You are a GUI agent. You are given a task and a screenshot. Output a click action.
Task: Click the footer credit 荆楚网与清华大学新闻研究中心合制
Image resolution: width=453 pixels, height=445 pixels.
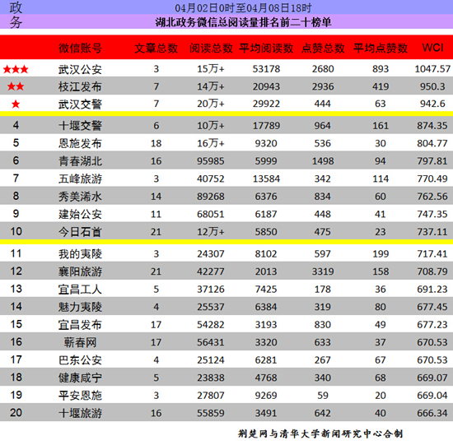coord(320,433)
